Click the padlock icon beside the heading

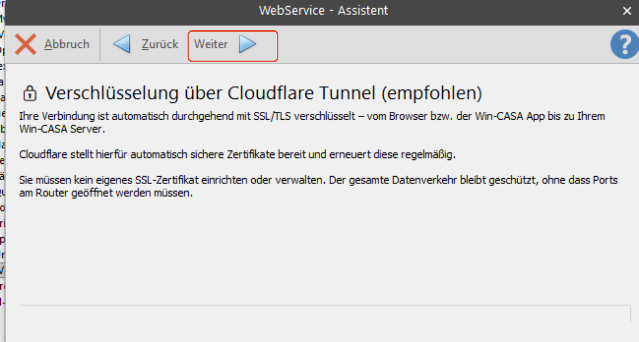pyautogui.click(x=30, y=93)
